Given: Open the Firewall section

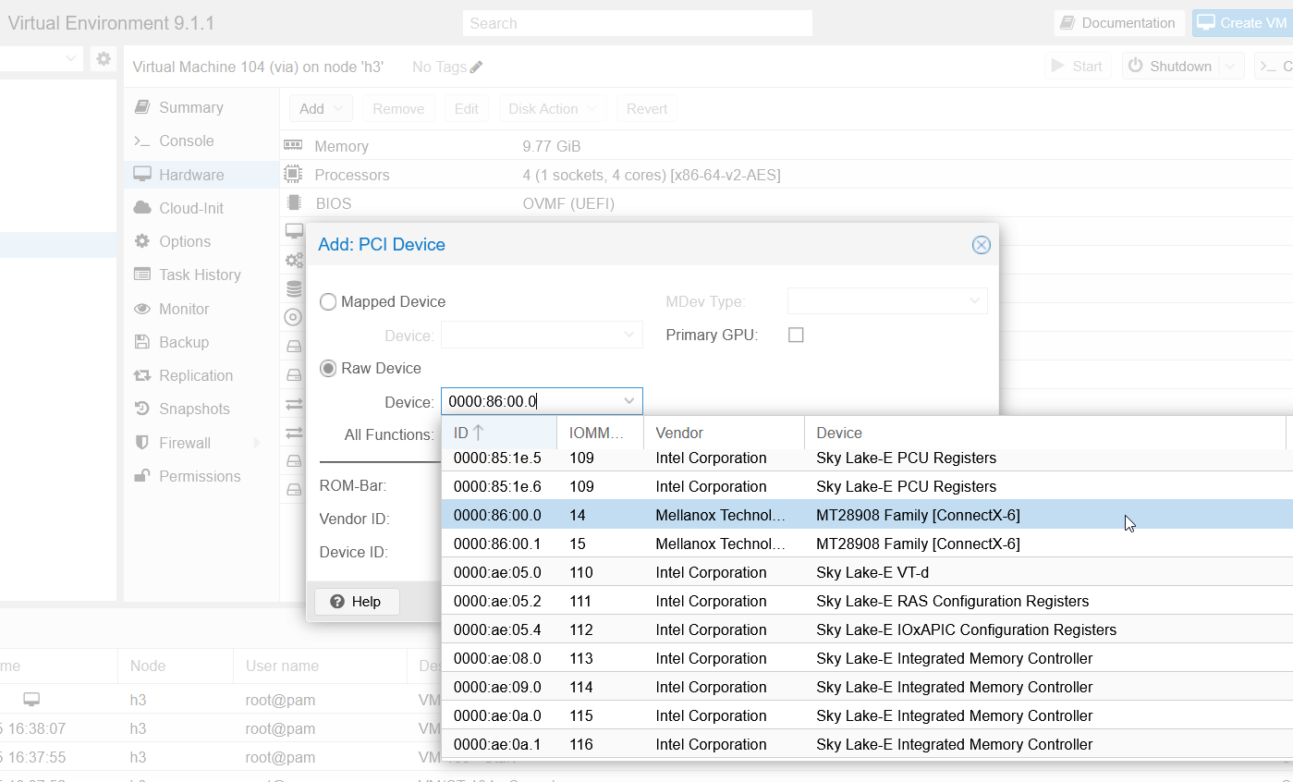Looking at the screenshot, I should [201, 443].
